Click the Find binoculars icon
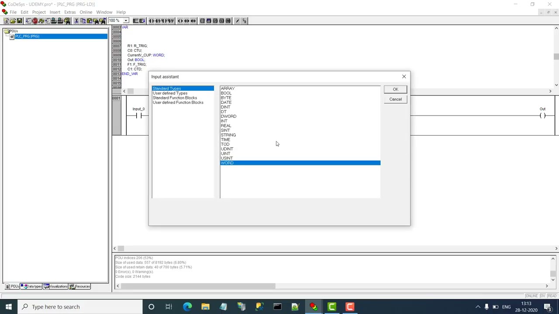The height and width of the screenshot is (314, 559). point(96,21)
